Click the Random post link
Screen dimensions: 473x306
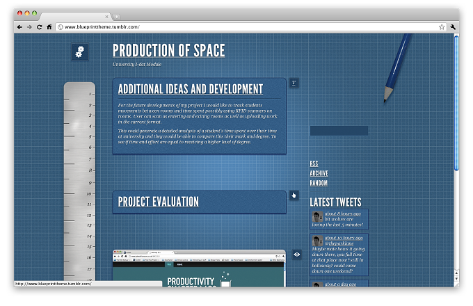(x=319, y=183)
